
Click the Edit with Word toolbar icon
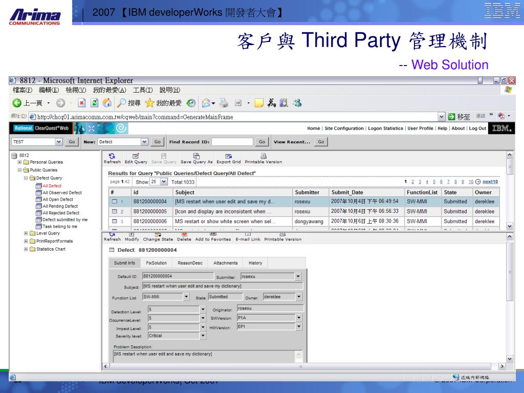pyautogui.click(x=238, y=103)
